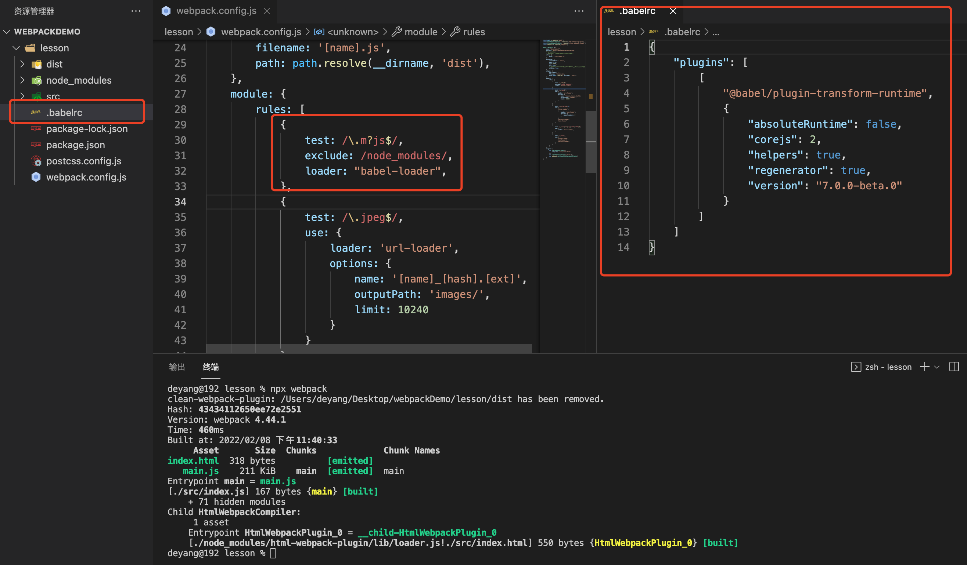This screenshot has height=565, width=967.
Task: Click the terminal shell icon
Action: coord(856,367)
